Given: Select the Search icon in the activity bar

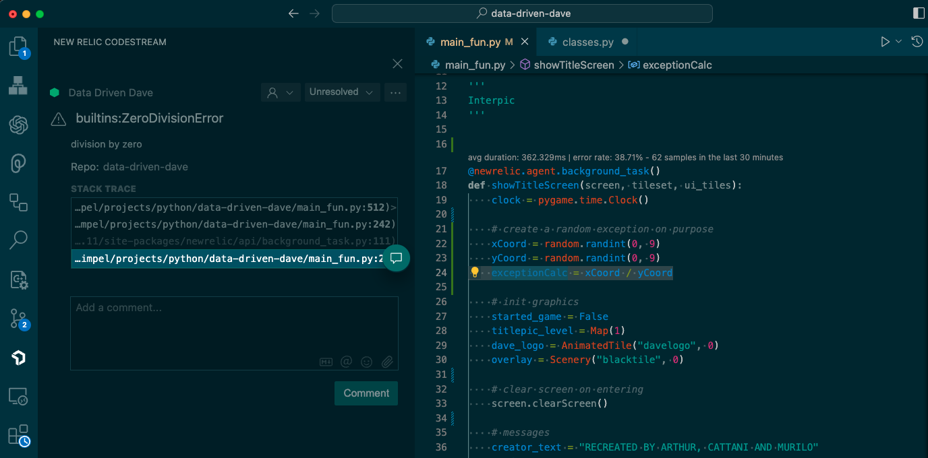Looking at the screenshot, I should pos(18,240).
